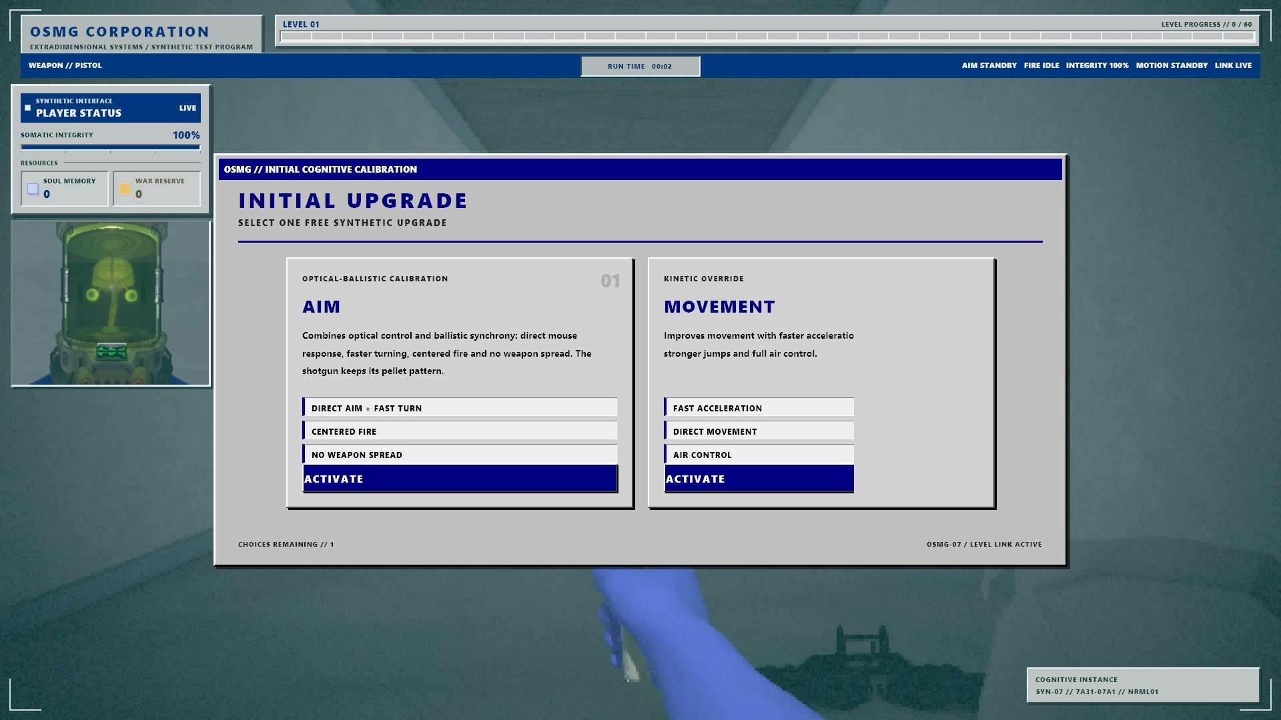The width and height of the screenshot is (1281, 720).
Task: Click the WEAPON // PISTOL label
Action: [x=65, y=65]
